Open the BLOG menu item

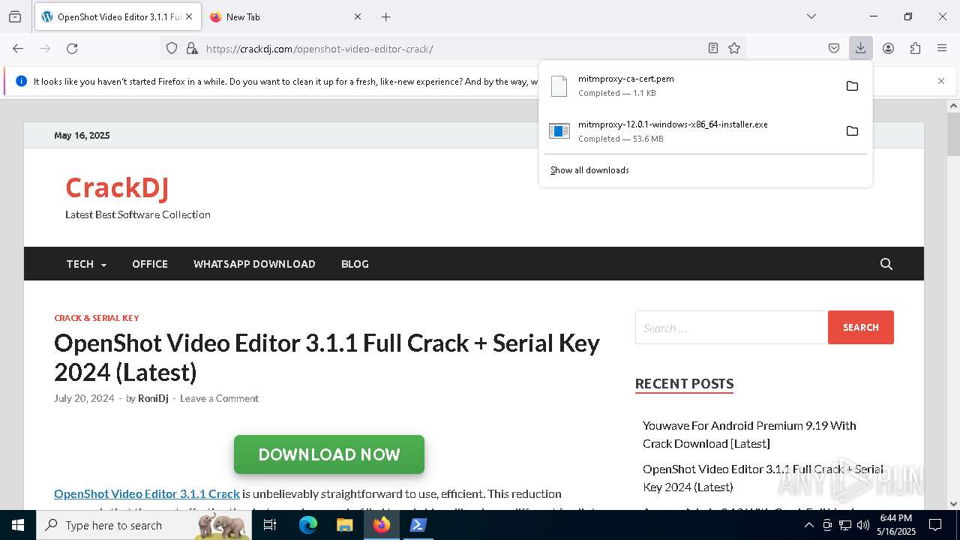pos(355,264)
